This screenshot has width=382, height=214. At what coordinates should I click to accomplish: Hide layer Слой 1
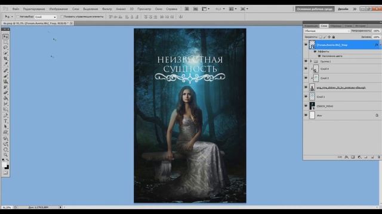pos(306,96)
